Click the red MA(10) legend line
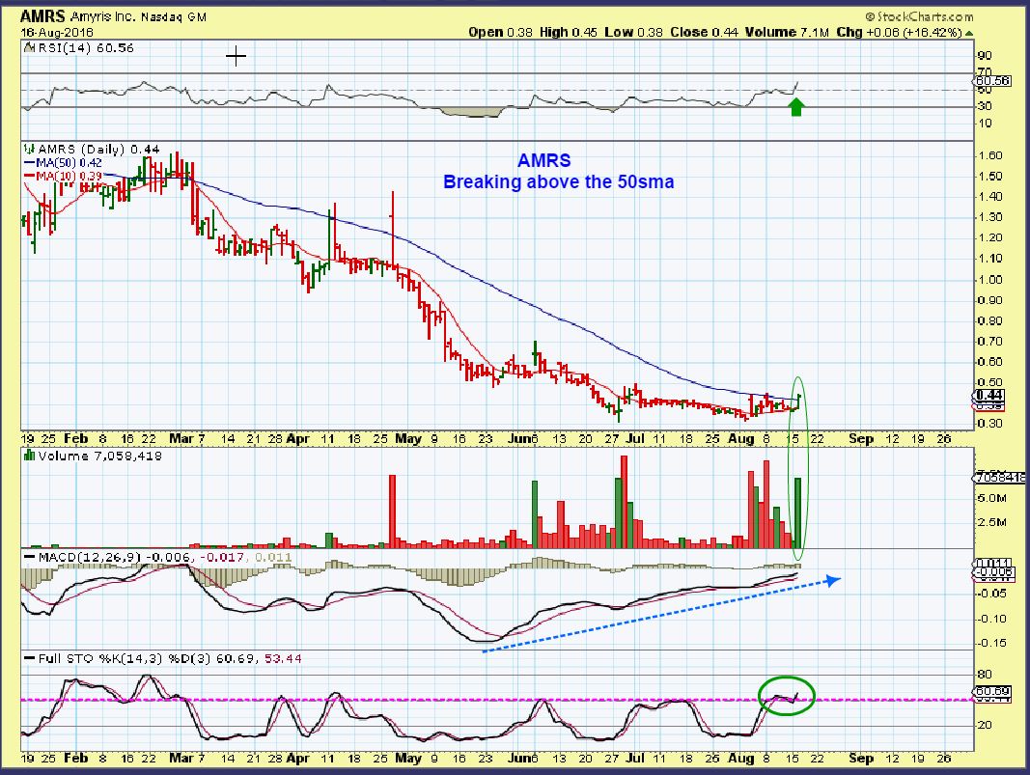The height and width of the screenshot is (775, 1030). (29, 176)
